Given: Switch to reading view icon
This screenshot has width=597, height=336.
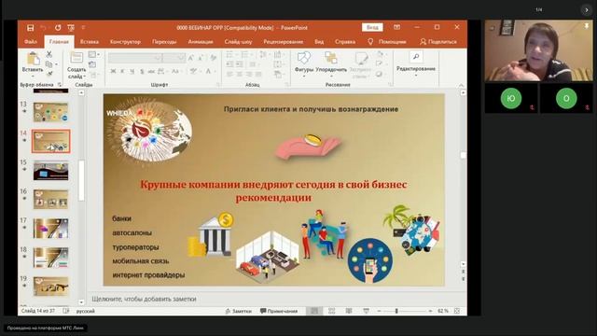Looking at the screenshot, I should pyautogui.click(x=349, y=311).
